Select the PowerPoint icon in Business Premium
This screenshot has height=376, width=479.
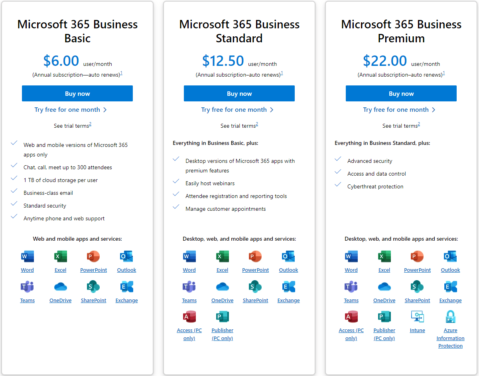pyautogui.click(x=417, y=256)
